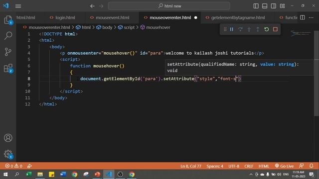Open the Search view in activity bar
Image resolution: width=319 pixels, height=179 pixels.
click(x=8, y=36)
